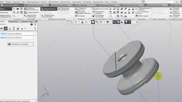This screenshot has width=182, height=102.
Task: Select the first mate type icon in panel
Action: [x=1, y=28]
